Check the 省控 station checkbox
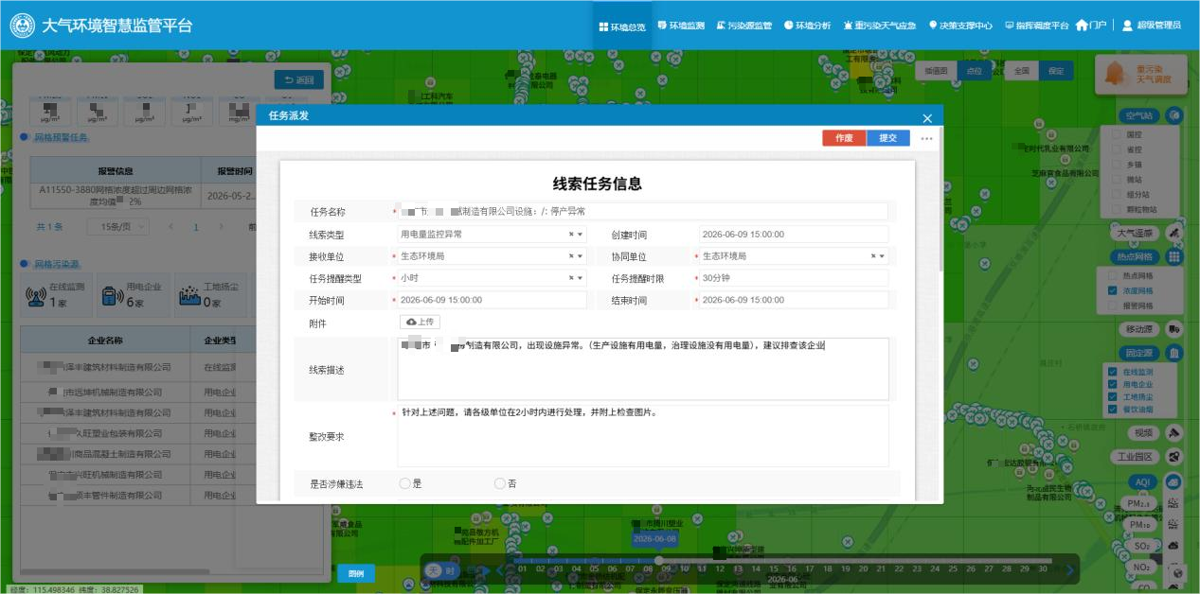Screen dimensions: 1200x594 [1116, 149]
